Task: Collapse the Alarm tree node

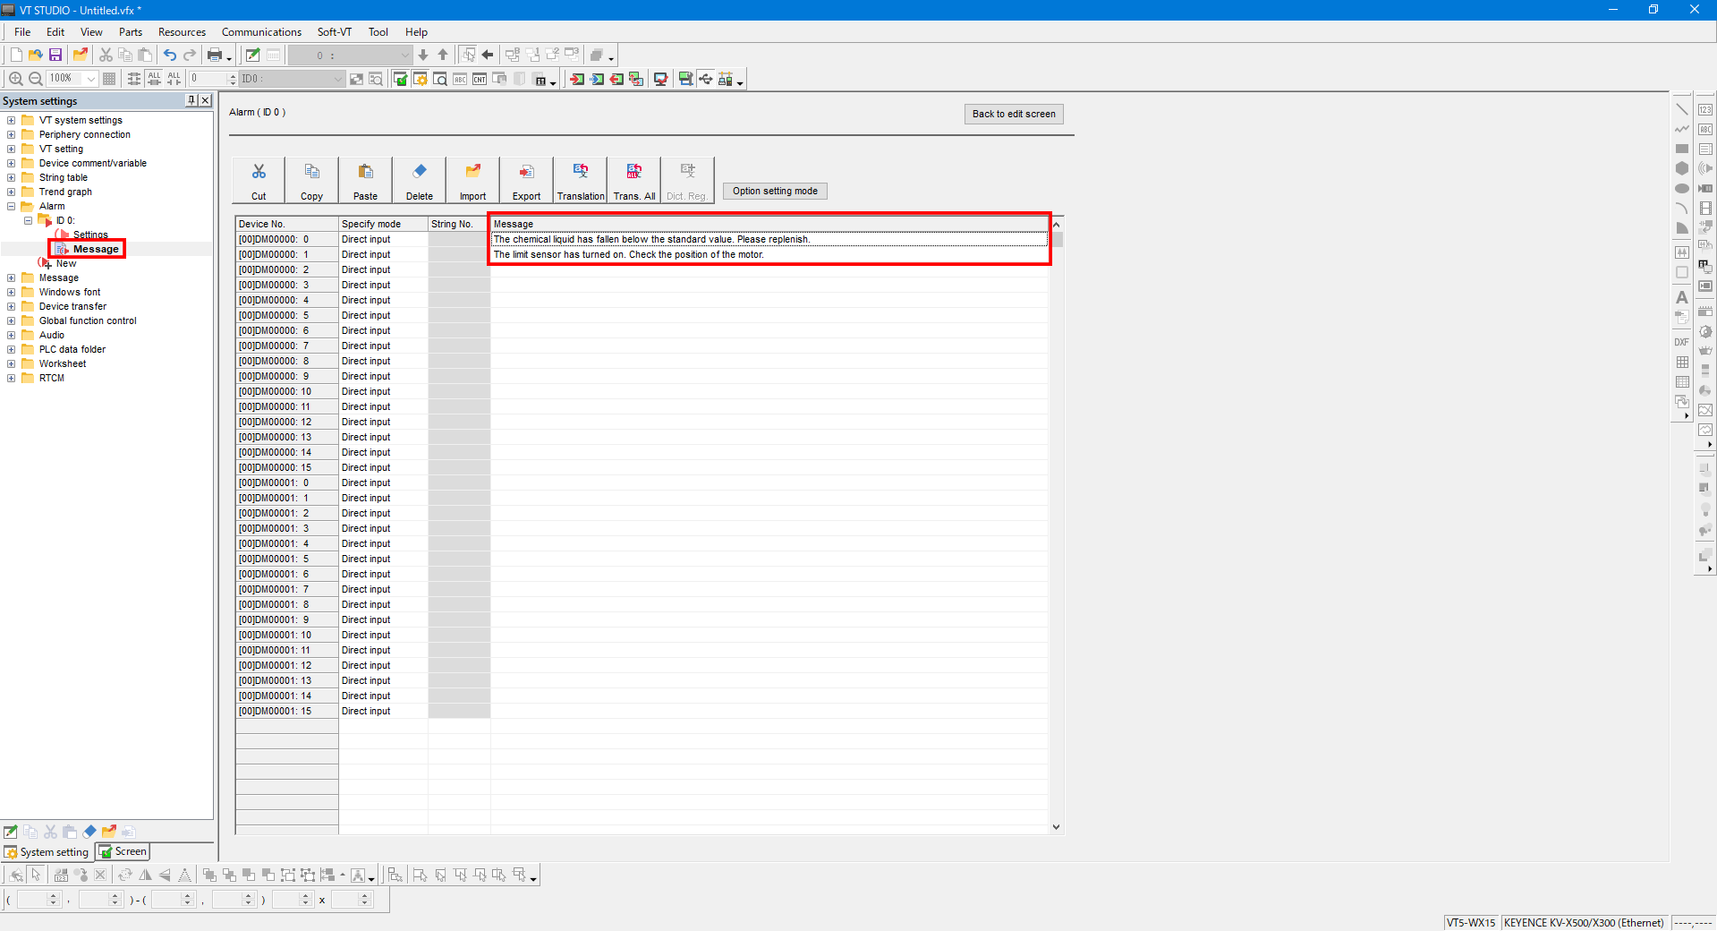Action: coord(11,206)
